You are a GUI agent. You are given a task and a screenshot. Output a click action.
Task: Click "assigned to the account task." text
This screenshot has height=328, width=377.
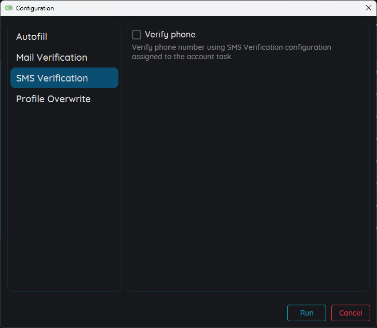coord(182,57)
